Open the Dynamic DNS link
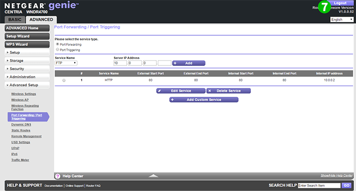 pyautogui.click(x=22, y=125)
